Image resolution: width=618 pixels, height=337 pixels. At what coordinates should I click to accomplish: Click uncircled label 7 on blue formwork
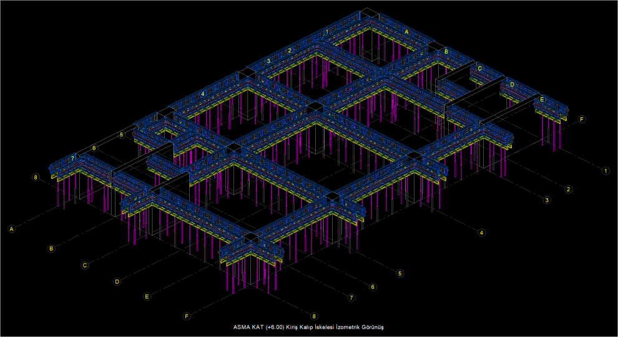point(72,158)
